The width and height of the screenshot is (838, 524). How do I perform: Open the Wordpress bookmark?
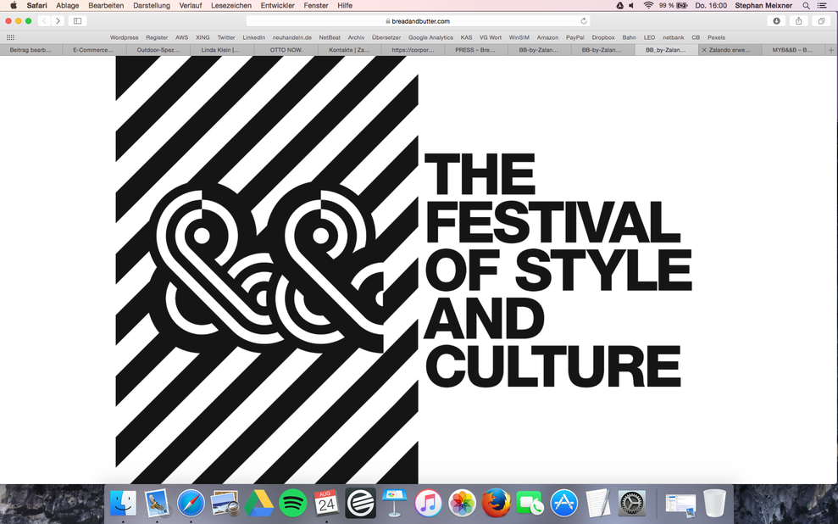tap(124, 37)
